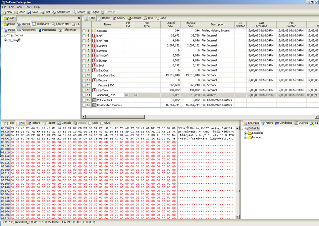319x226 pixels.
Task: Open the File Extents tab
Action: [x=26, y=30]
